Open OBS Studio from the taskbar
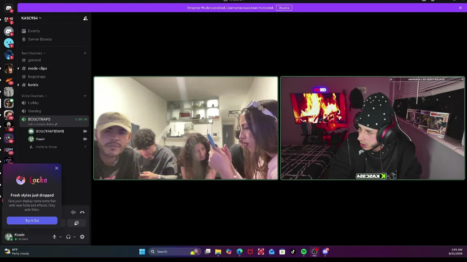Viewport: 467px width, 262px height. point(314,251)
